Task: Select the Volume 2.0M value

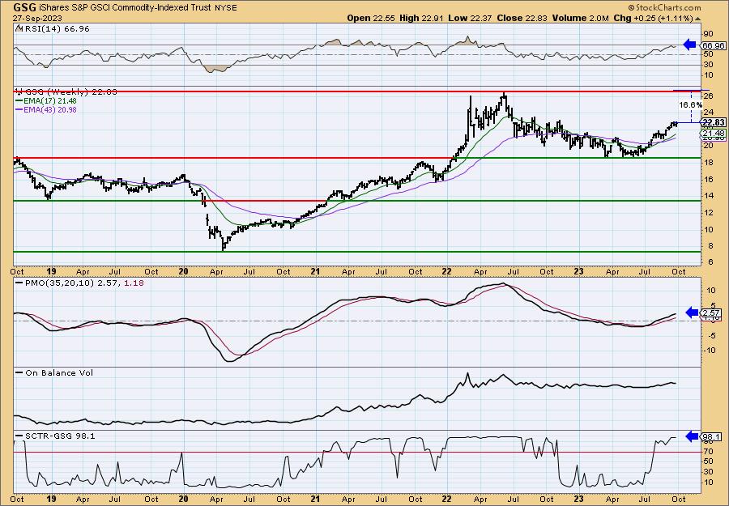Action: (580, 18)
